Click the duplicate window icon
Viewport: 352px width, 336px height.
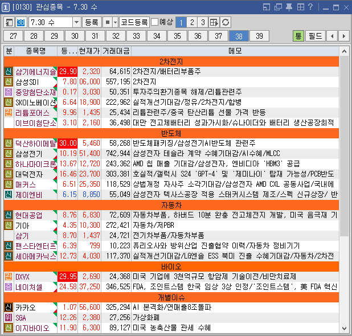point(278,7)
